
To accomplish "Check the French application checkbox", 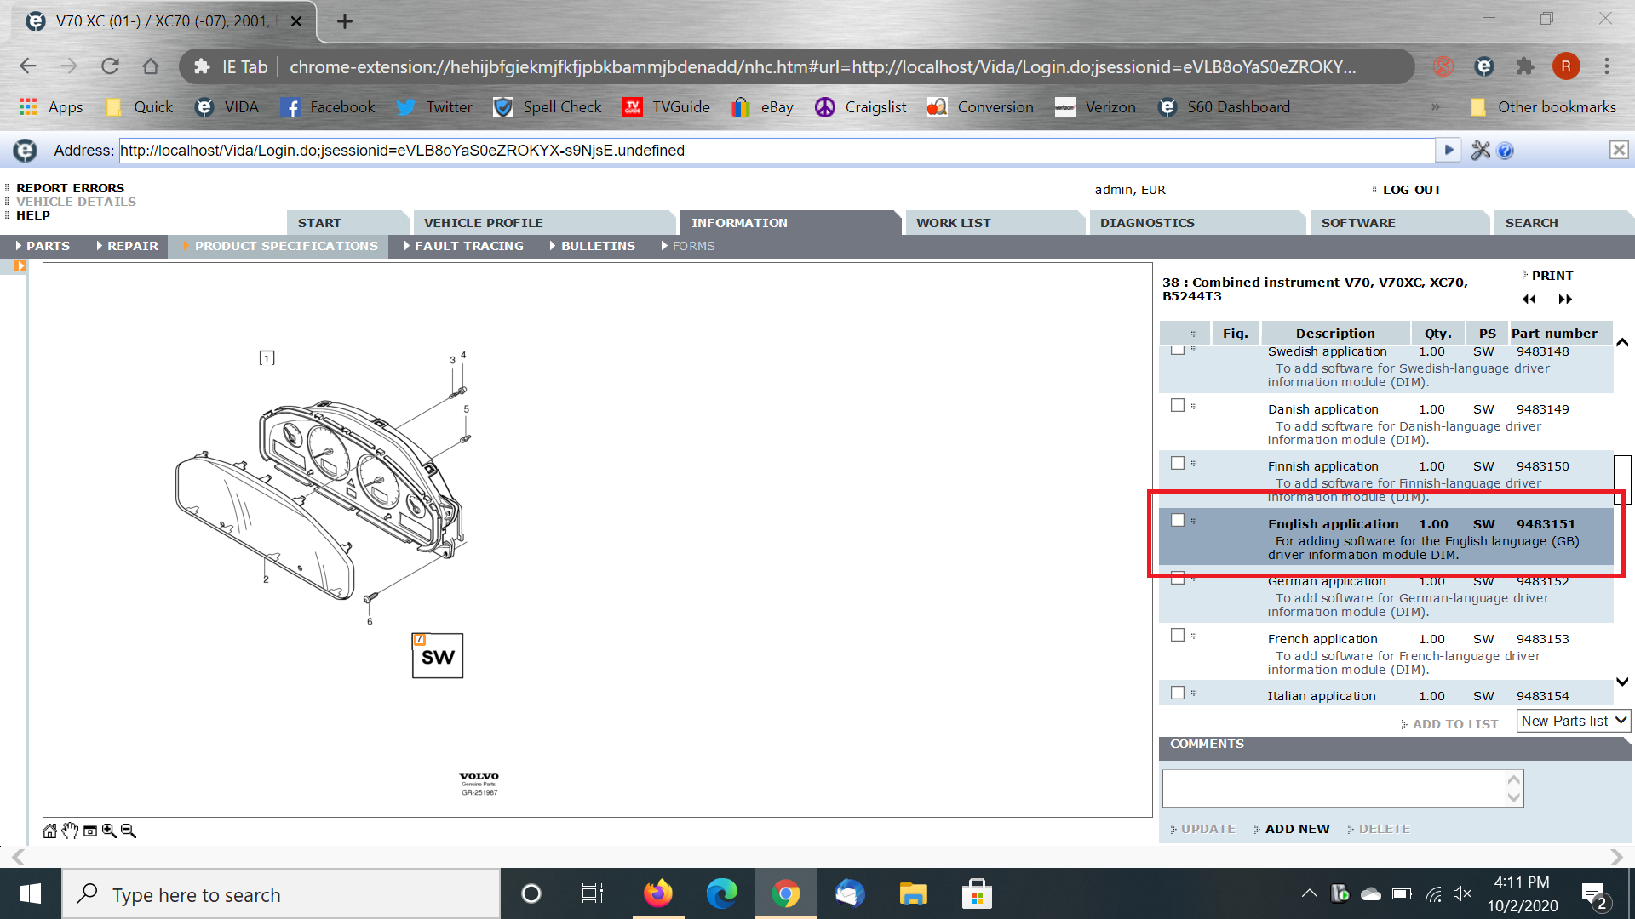I will point(1178,635).
